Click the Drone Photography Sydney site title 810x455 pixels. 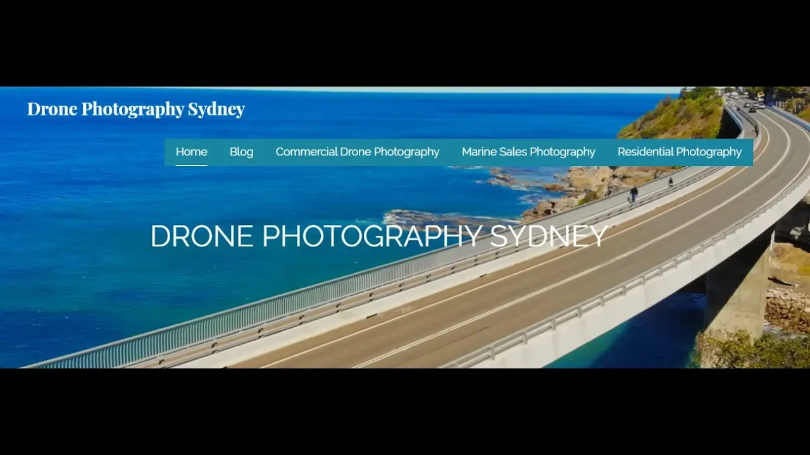pyautogui.click(x=136, y=109)
